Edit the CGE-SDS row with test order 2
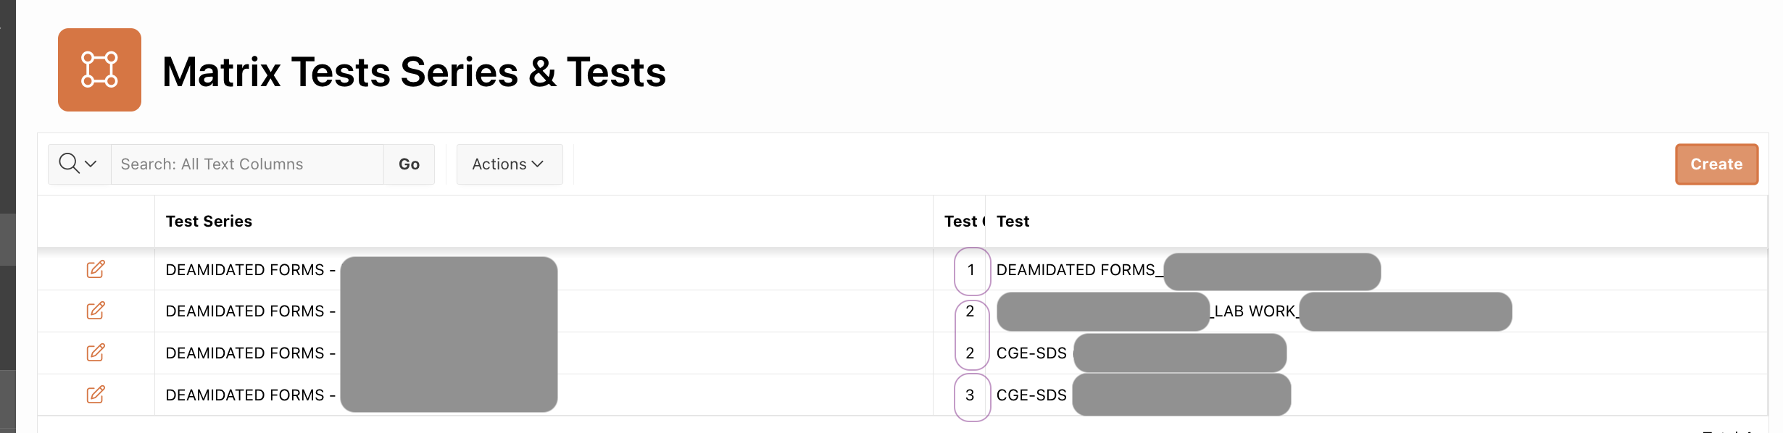The image size is (1783, 433). pos(96,353)
